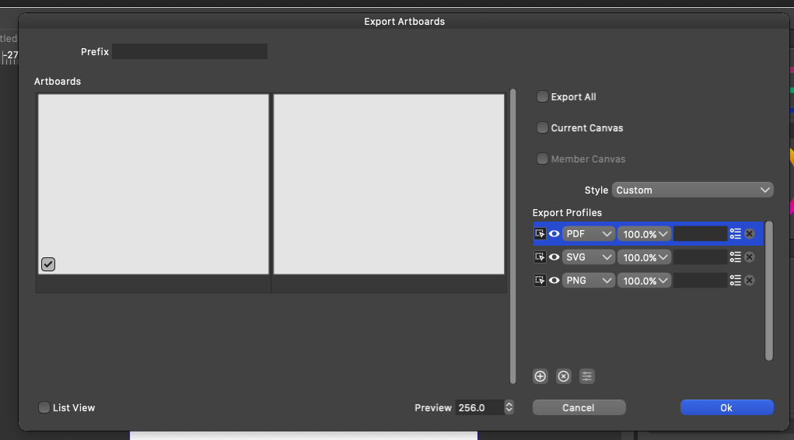Click the Preview size stepper arrows
The width and height of the screenshot is (794, 440).
(x=509, y=407)
